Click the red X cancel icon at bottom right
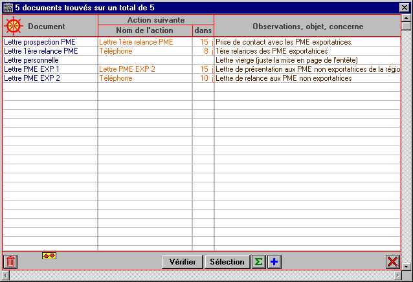The height and width of the screenshot is (282, 413). point(392,262)
